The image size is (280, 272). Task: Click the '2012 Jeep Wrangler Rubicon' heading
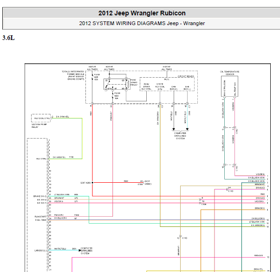(x=142, y=13)
